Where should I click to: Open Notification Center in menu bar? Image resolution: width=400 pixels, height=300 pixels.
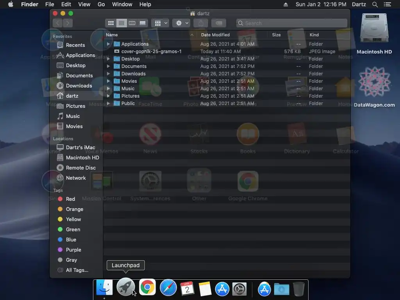[x=387, y=4]
